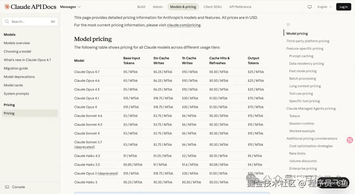Focus the Search input field
The width and height of the screenshot is (355, 194).
pyautogui.click(x=30, y=21)
